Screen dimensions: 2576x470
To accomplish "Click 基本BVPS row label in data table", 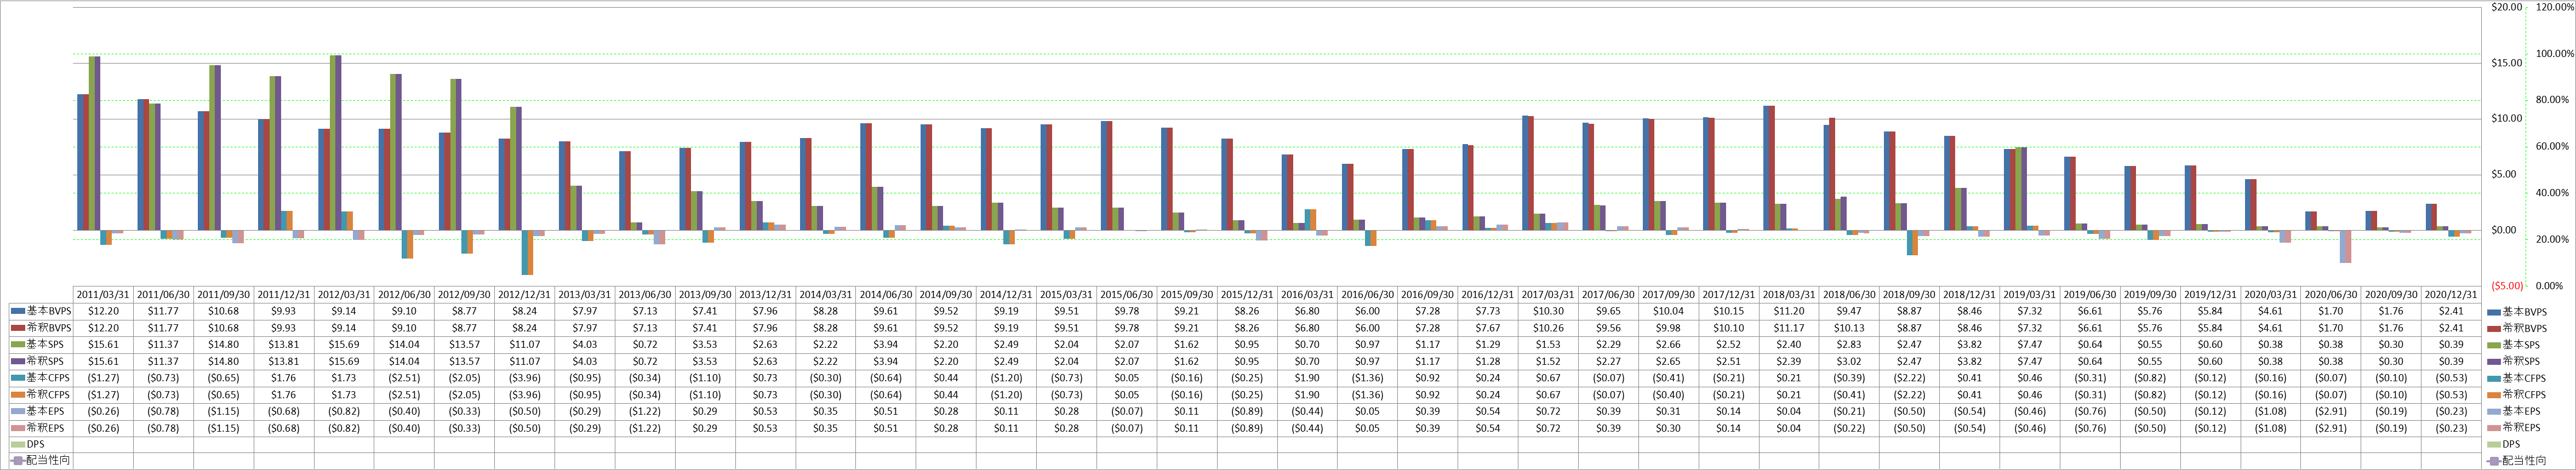I will pos(48,311).
